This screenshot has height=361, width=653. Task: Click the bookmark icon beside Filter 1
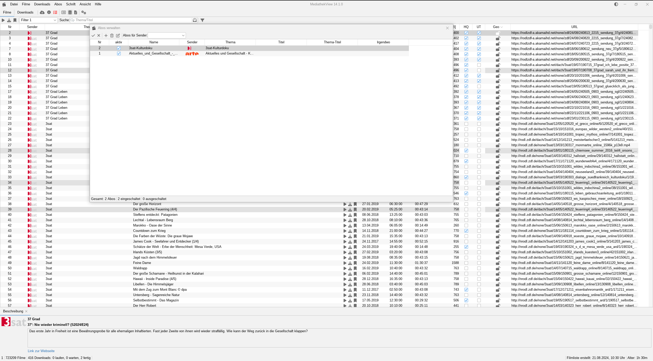point(15,20)
